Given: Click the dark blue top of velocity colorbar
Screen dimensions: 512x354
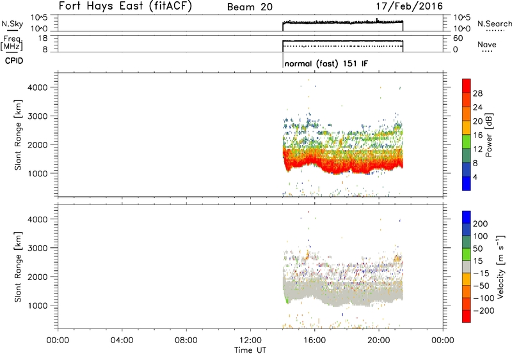Looking at the screenshot, I should [467, 217].
